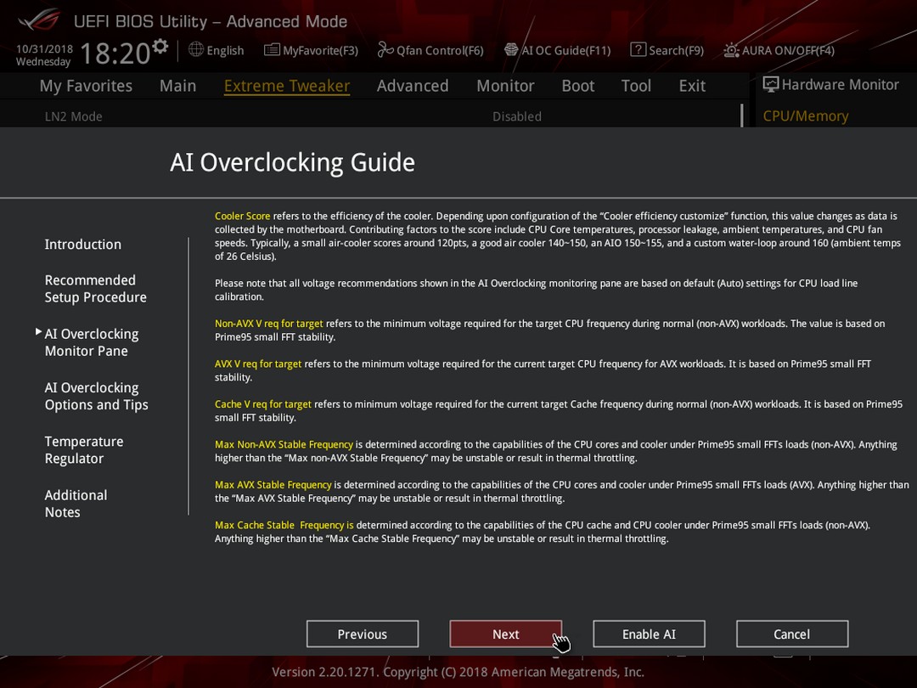Change language from English

click(225, 50)
